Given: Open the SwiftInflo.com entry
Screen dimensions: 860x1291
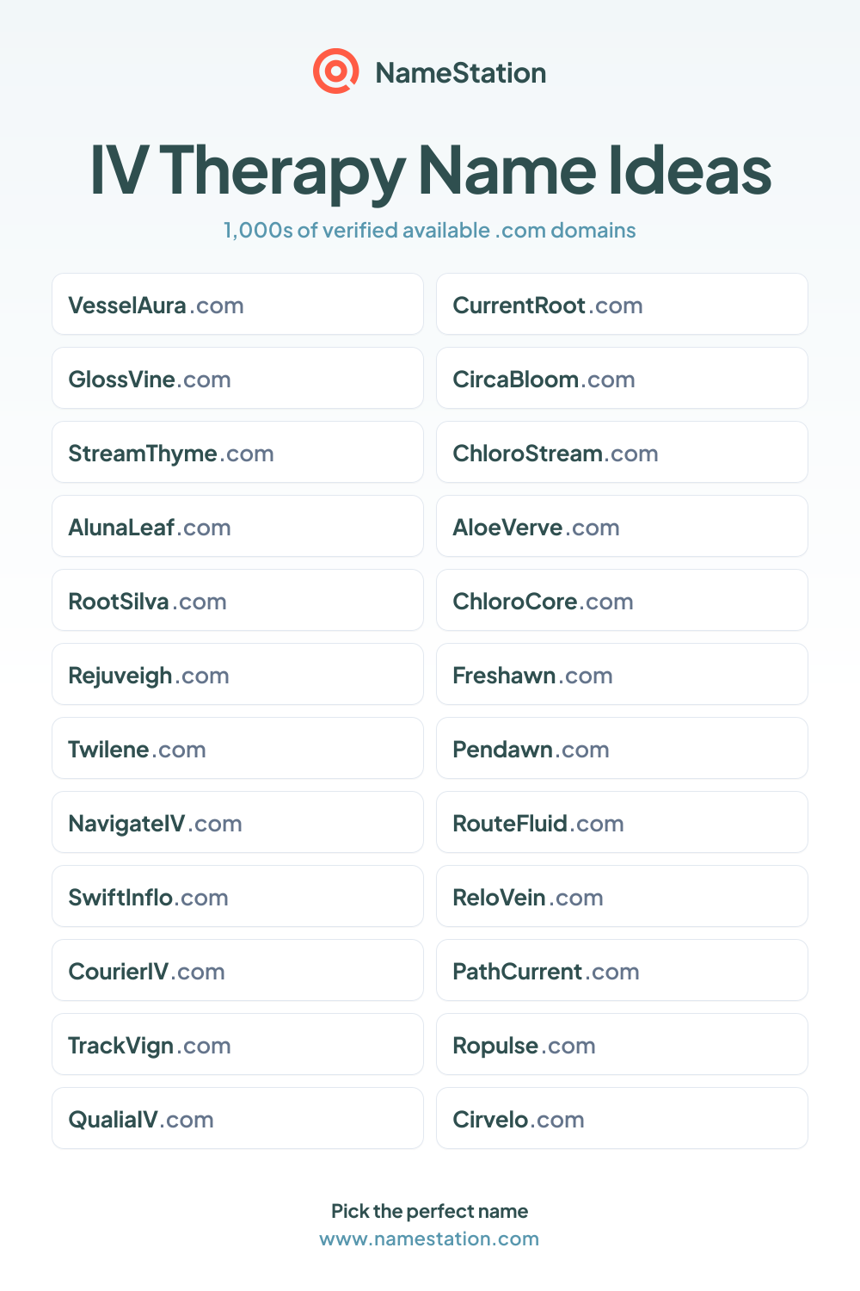Looking at the screenshot, I should [237, 896].
